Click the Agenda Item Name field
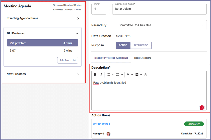 click(159, 9)
